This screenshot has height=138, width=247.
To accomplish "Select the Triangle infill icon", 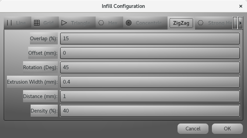I will (64, 23).
